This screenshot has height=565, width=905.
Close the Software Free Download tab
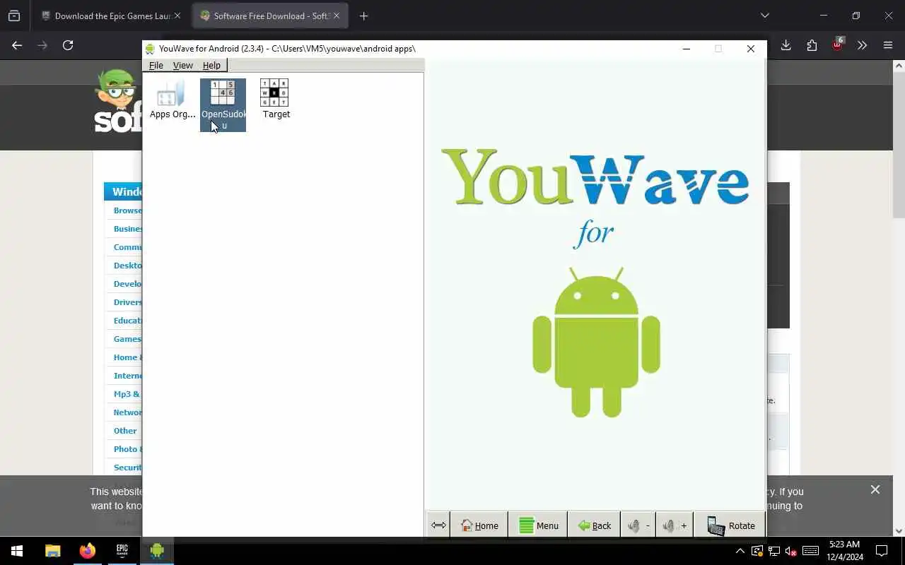(x=336, y=16)
